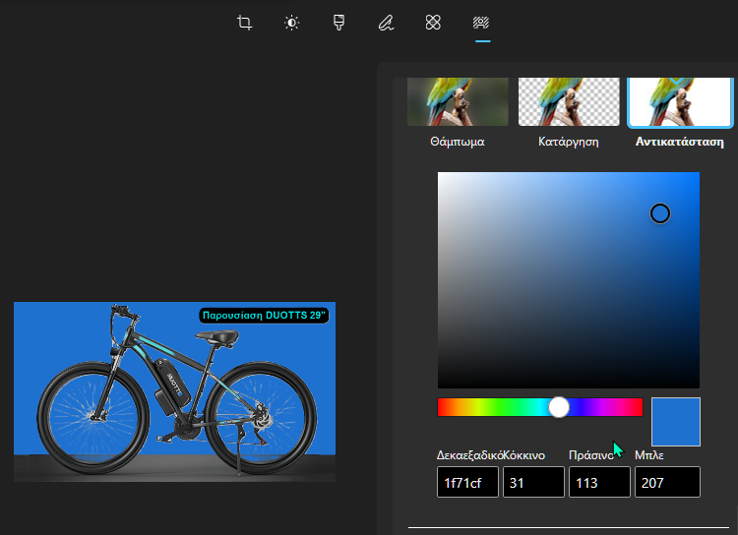738x535 pixels.
Task: Click the Παρουσίαση DUOTTS 29" caption
Action: pyautogui.click(x=264, y=316)
